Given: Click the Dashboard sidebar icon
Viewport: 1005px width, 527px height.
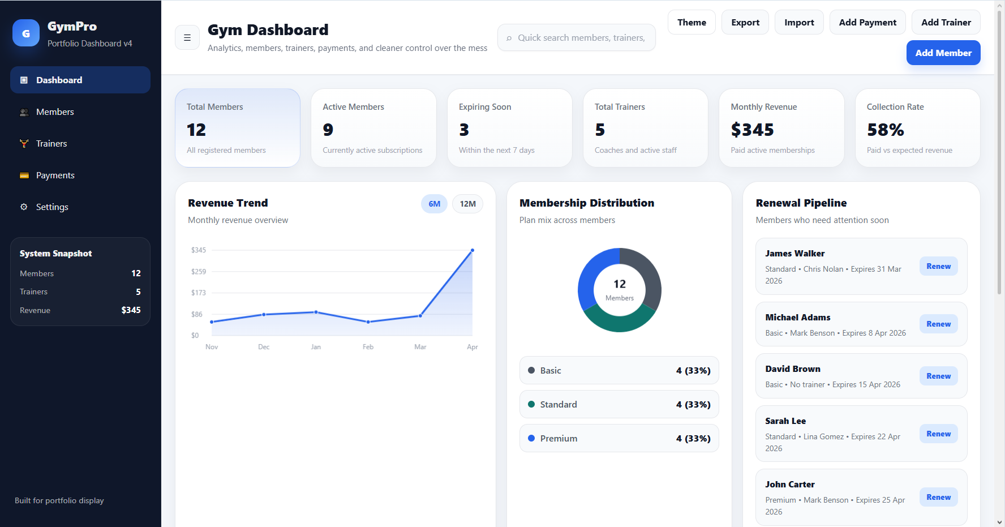Looking at the screenshot, I should coord(24,80).
